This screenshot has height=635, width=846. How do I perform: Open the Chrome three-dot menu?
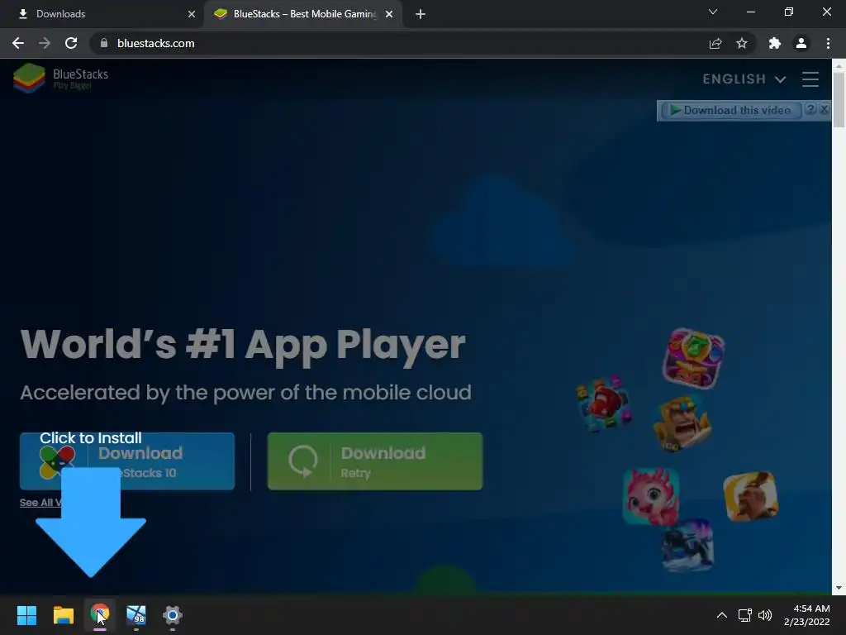point(828,43)
